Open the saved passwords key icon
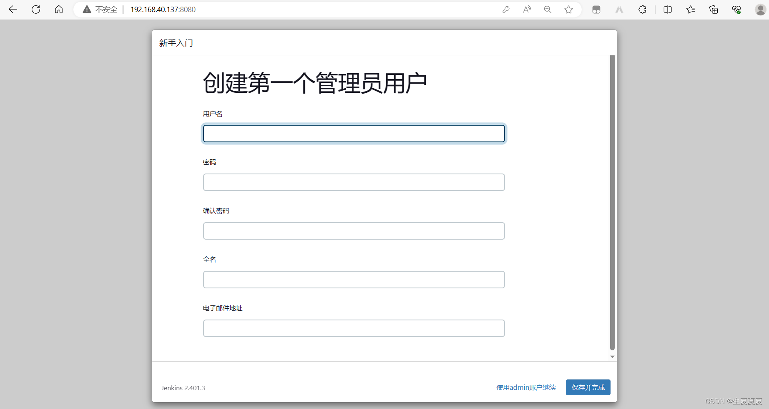Image resolution: width=769 pixels, height=409 pixels. pos(506,10)
